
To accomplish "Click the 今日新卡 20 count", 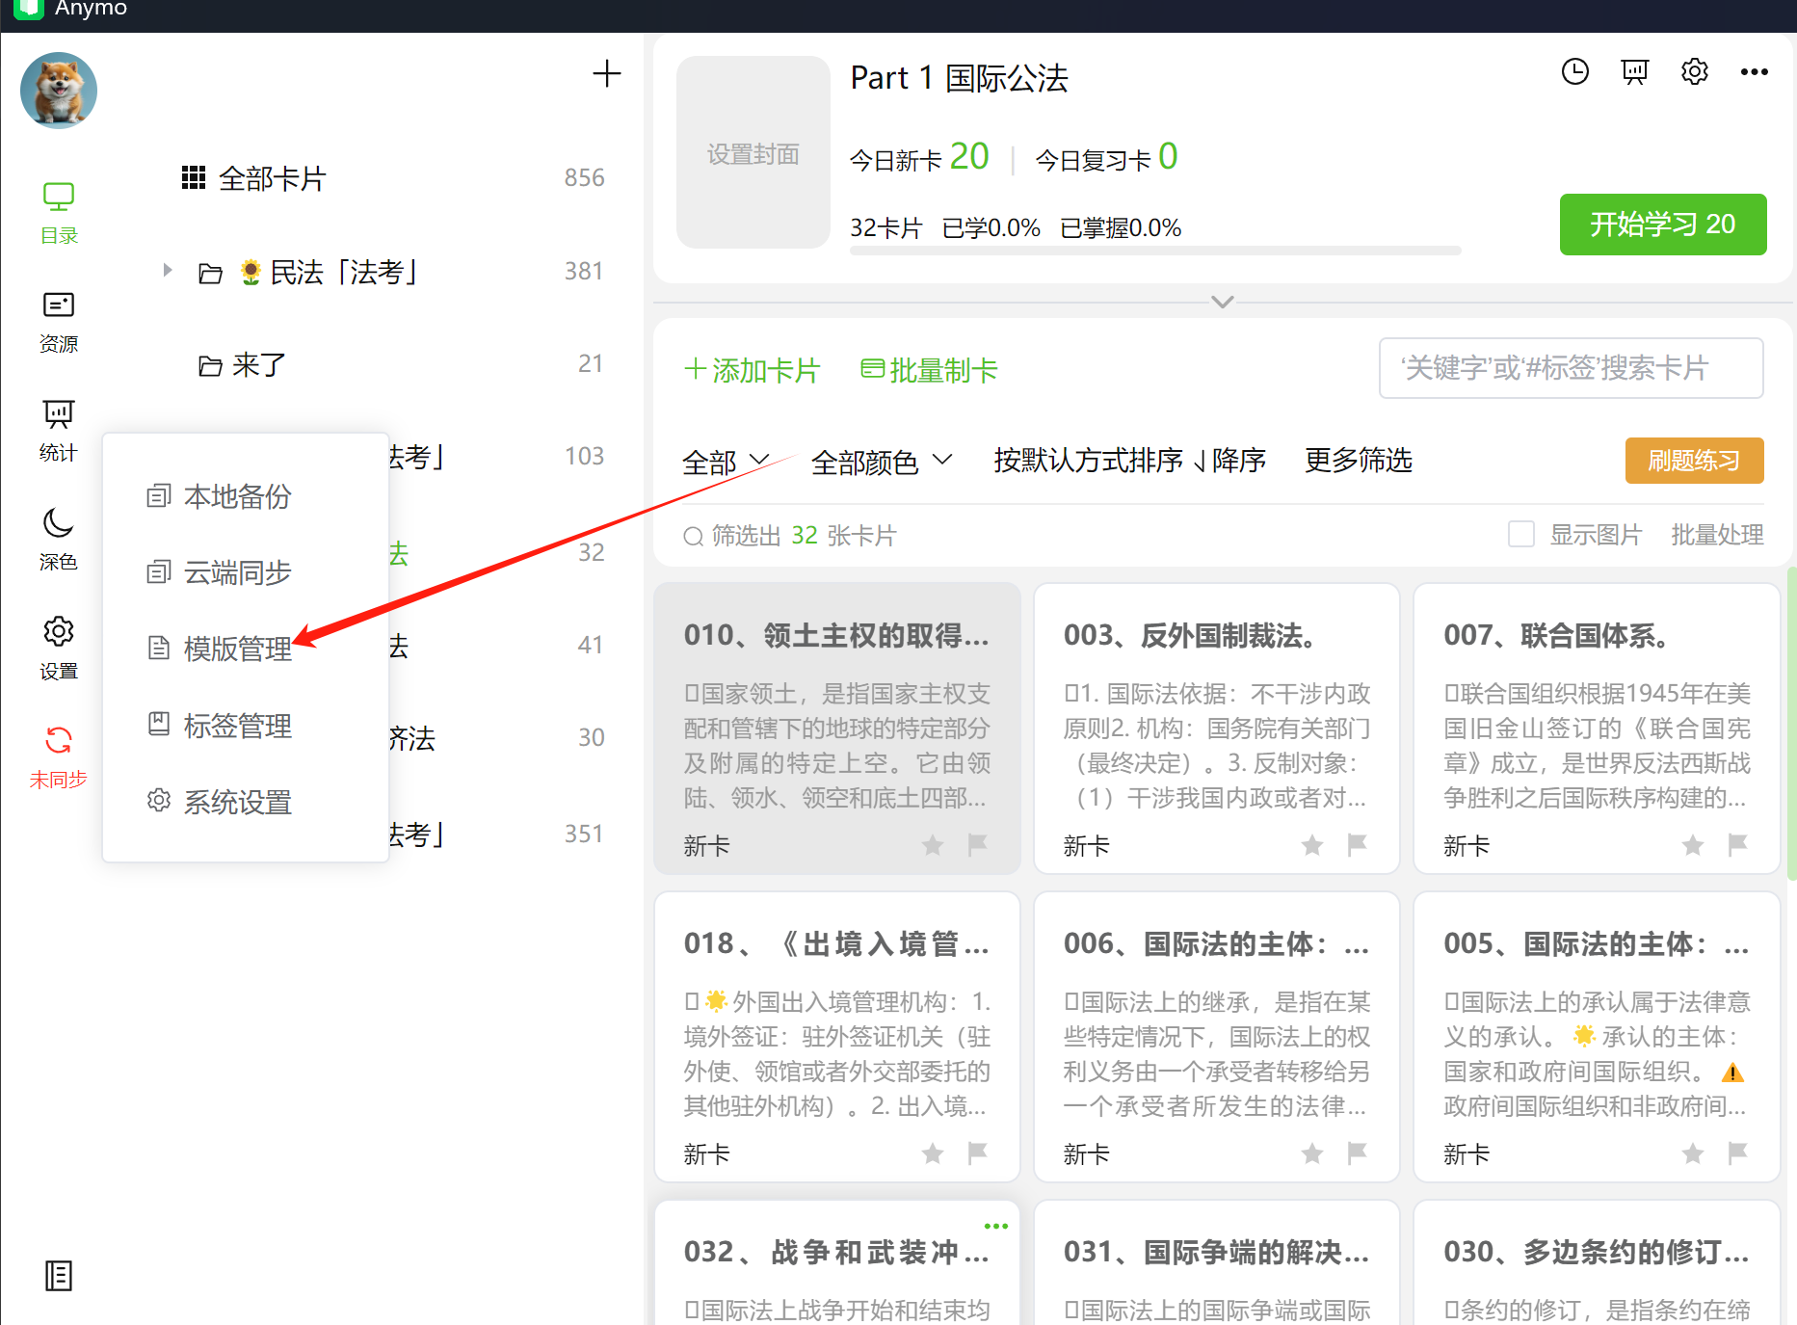I will (919, 157).
